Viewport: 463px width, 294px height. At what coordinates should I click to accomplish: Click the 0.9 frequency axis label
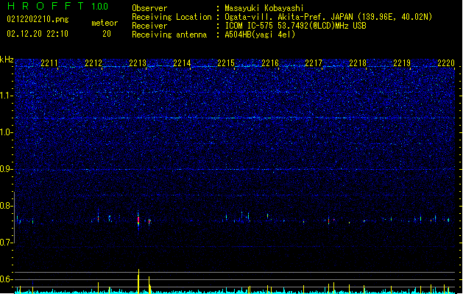pos(7,169)
